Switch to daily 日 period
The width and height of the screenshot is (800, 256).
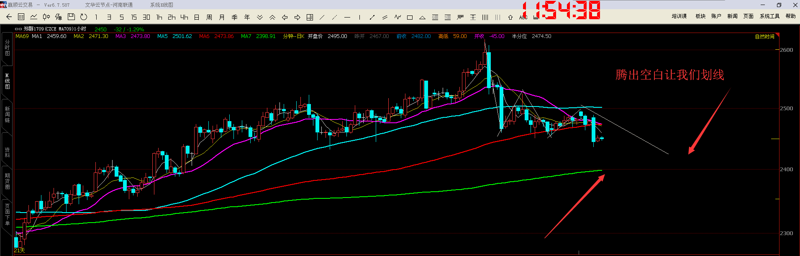pos(197,17)
